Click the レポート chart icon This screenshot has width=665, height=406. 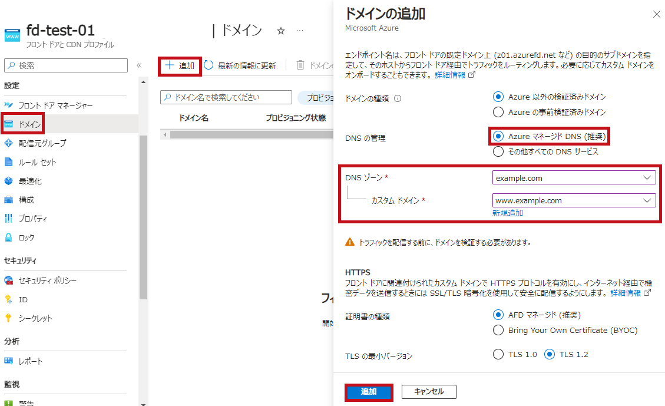pos(8,361)
